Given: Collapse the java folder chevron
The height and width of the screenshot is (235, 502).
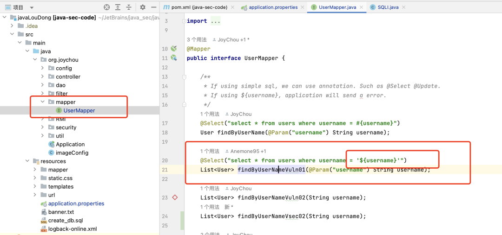Looking at the screenshot, I should point(27,51).
